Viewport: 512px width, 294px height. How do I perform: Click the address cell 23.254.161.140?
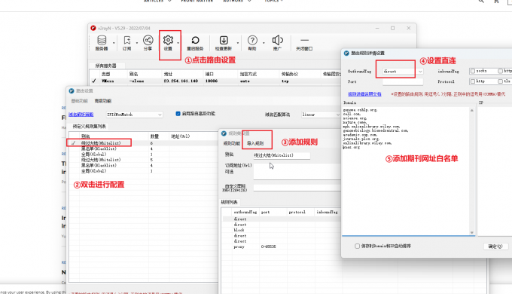[181, 81]
